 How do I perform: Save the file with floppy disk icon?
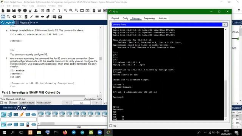pyautogui.click(x=14, y=11)
